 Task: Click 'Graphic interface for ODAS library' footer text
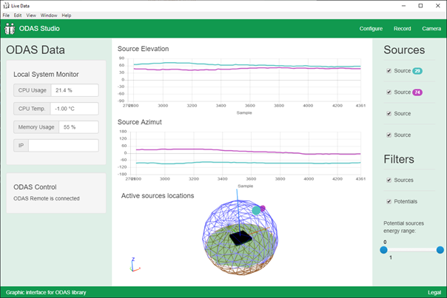[46, 292]
